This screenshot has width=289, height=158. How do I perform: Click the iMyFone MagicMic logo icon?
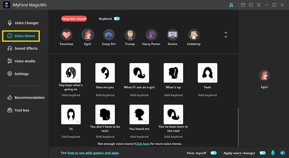tap(7, 5)
